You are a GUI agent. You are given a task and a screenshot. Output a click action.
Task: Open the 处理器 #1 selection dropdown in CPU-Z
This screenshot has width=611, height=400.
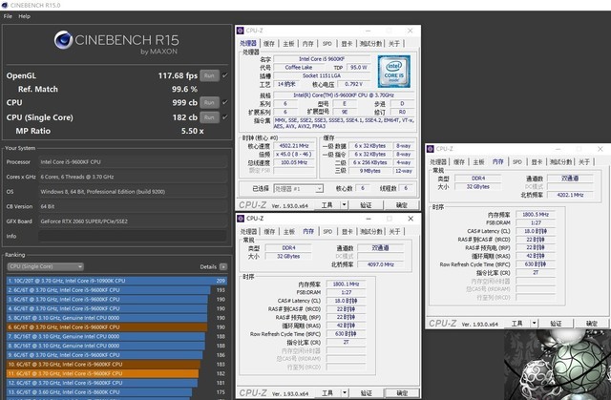[299, 189]
